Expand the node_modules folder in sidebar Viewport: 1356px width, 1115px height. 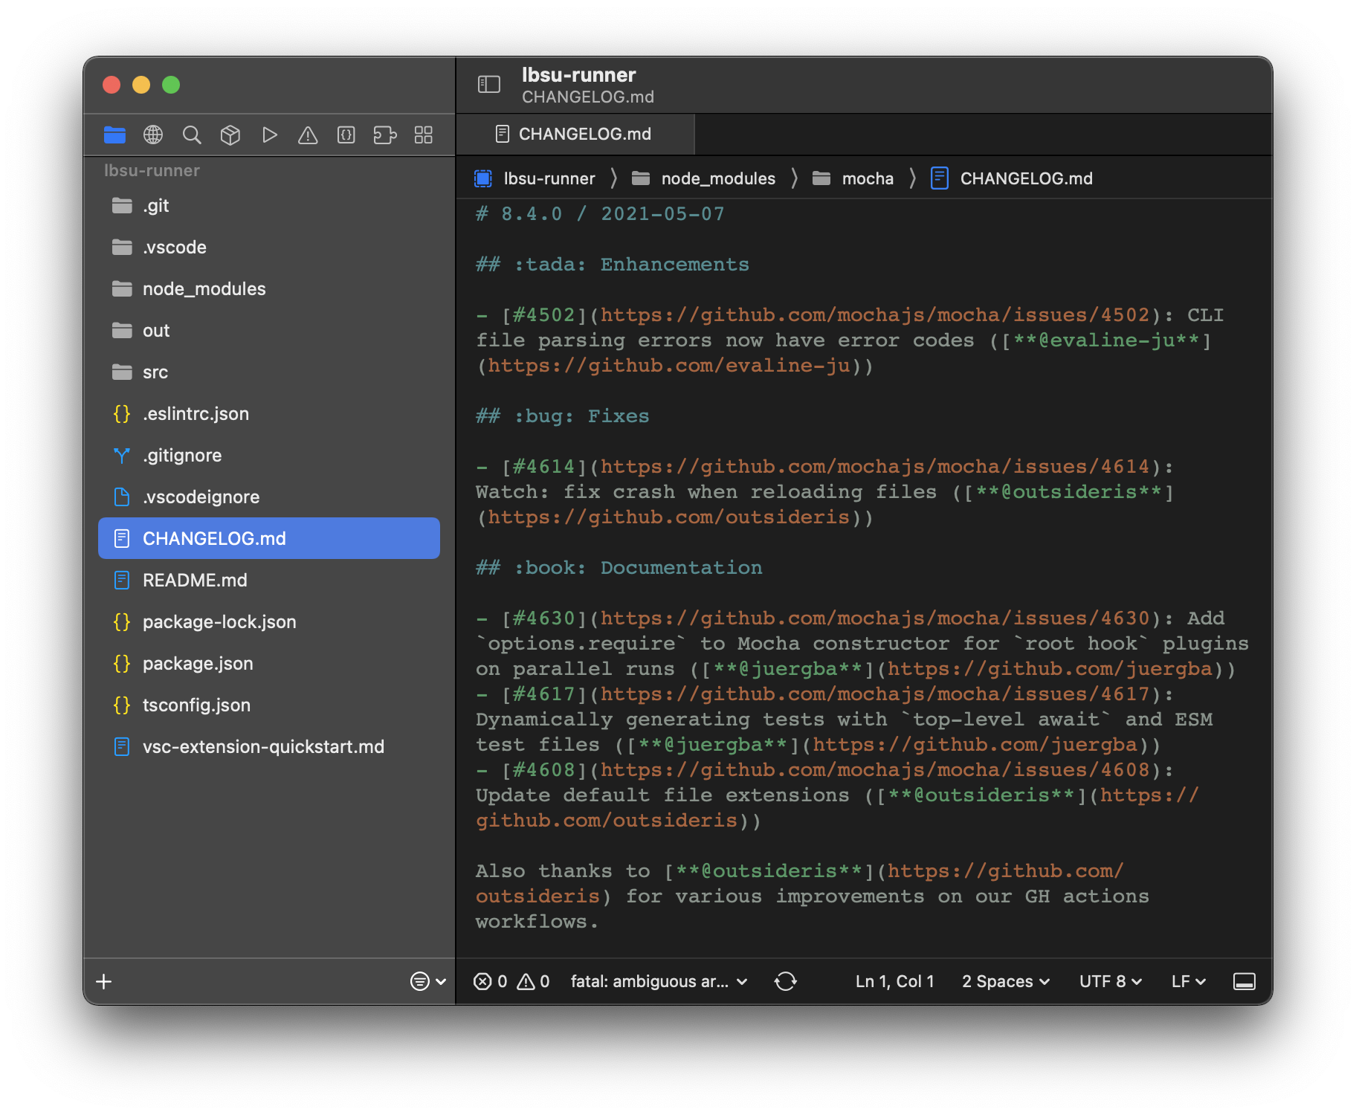click(269, 288)
